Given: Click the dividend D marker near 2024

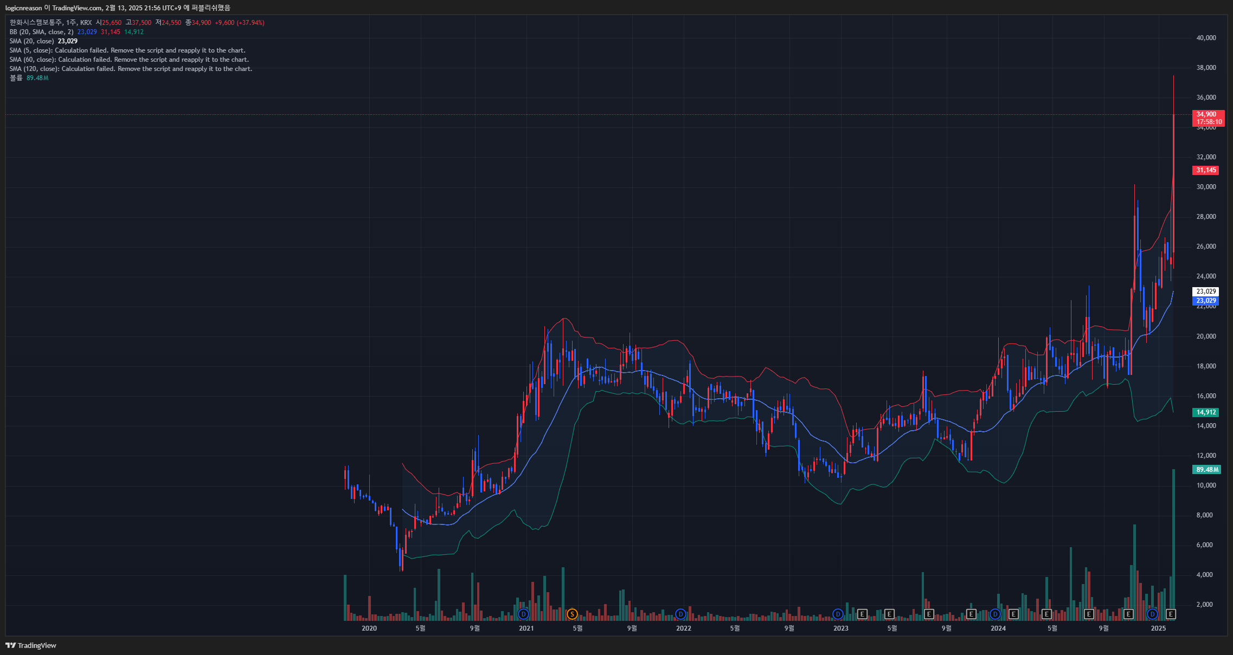Looking at the screenshot, I should tap(995, 614).
